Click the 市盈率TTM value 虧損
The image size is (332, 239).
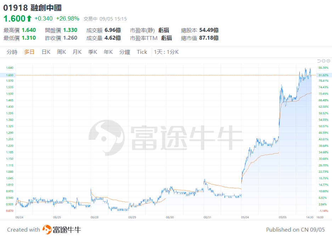167,38
